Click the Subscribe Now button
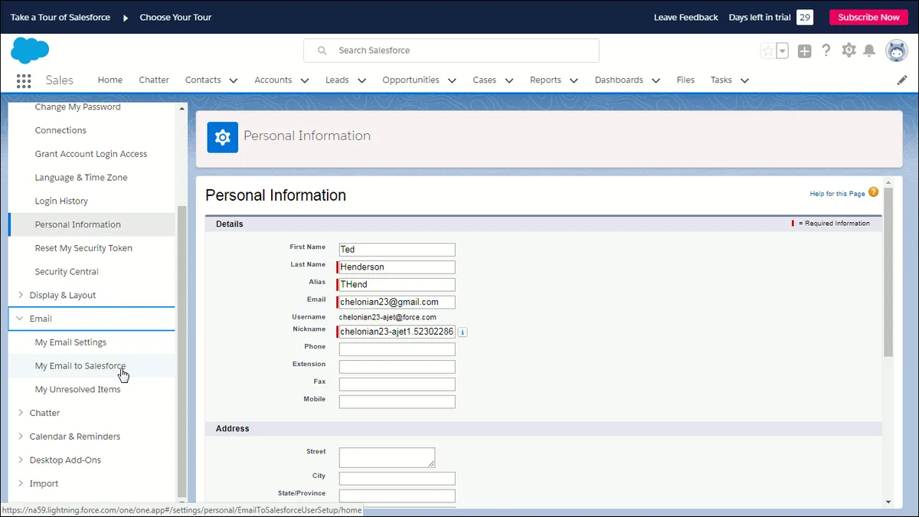 (868, 17)
